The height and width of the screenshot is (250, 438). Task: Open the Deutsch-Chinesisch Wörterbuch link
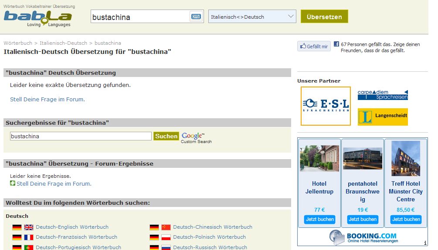[212, 227]
